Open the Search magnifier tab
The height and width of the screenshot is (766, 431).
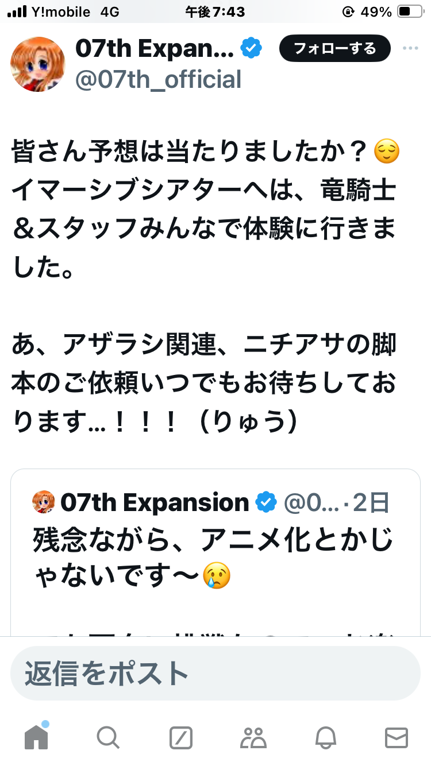click(x=108, y=737)
